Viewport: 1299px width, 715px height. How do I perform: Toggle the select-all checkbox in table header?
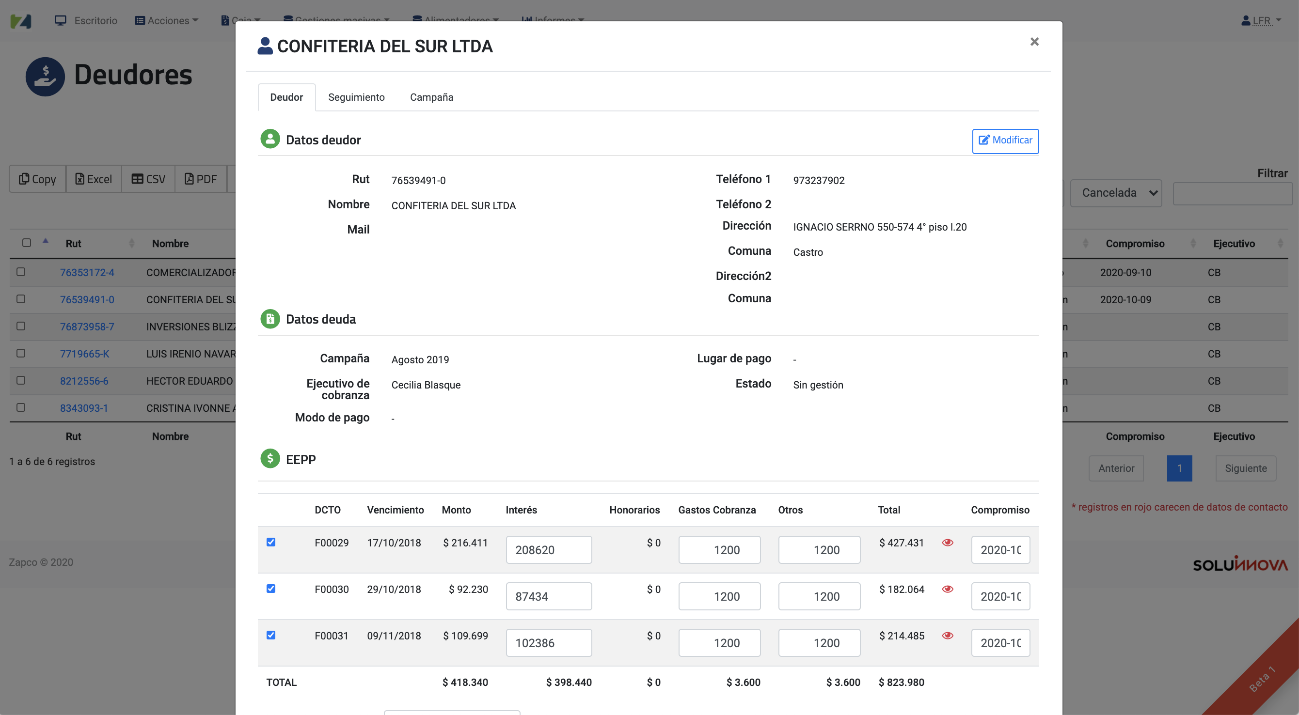tap(27, 243)
